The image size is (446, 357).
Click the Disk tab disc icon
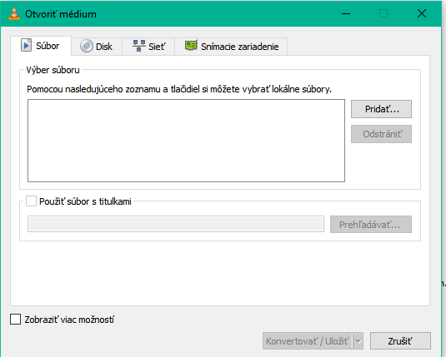87,46
